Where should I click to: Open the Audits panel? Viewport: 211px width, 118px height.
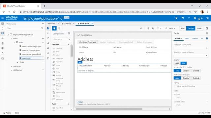pos(7,113)
